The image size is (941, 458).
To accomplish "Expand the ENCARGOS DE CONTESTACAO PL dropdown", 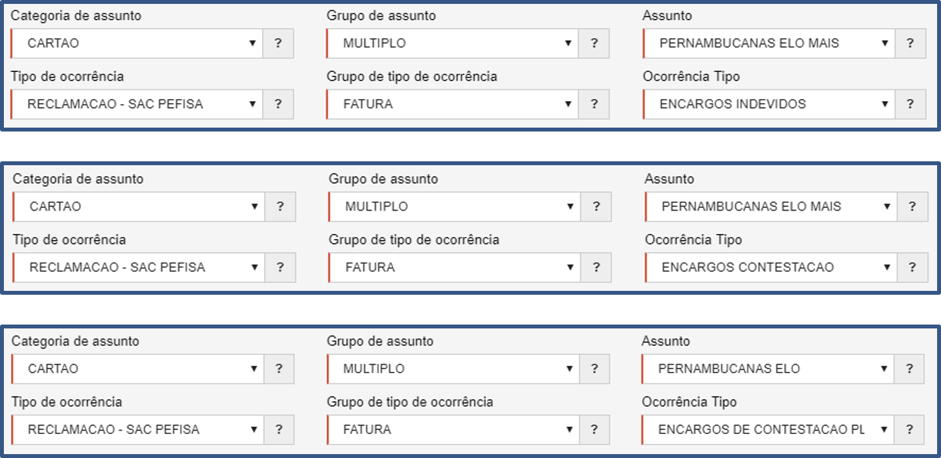I will [x=768, y=429].
